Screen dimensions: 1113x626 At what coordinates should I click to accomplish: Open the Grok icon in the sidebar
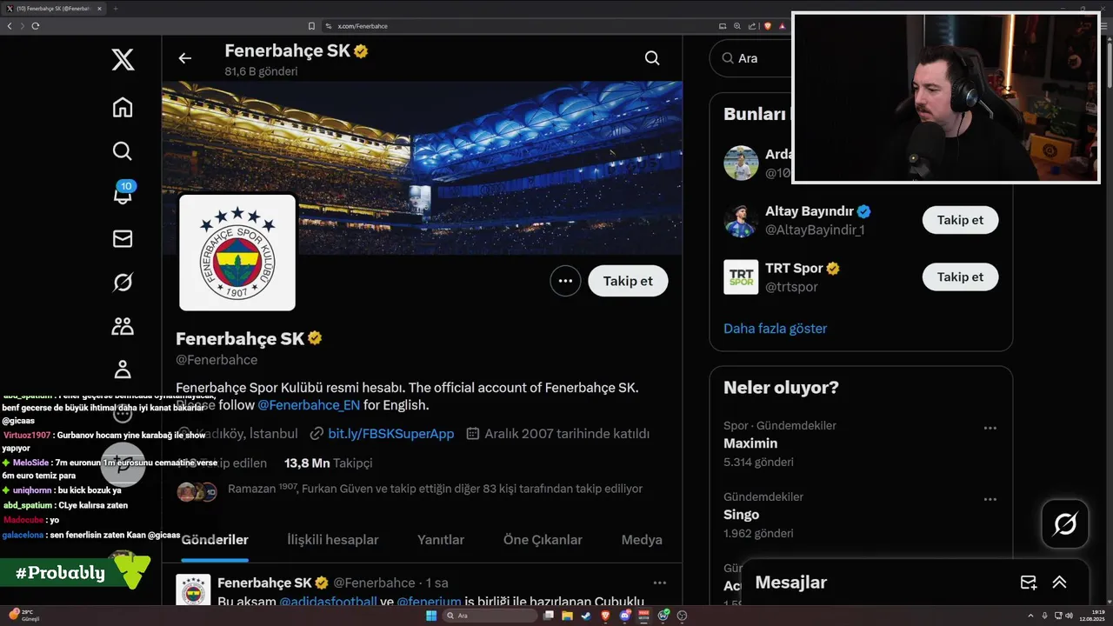[x=123, y=282]
